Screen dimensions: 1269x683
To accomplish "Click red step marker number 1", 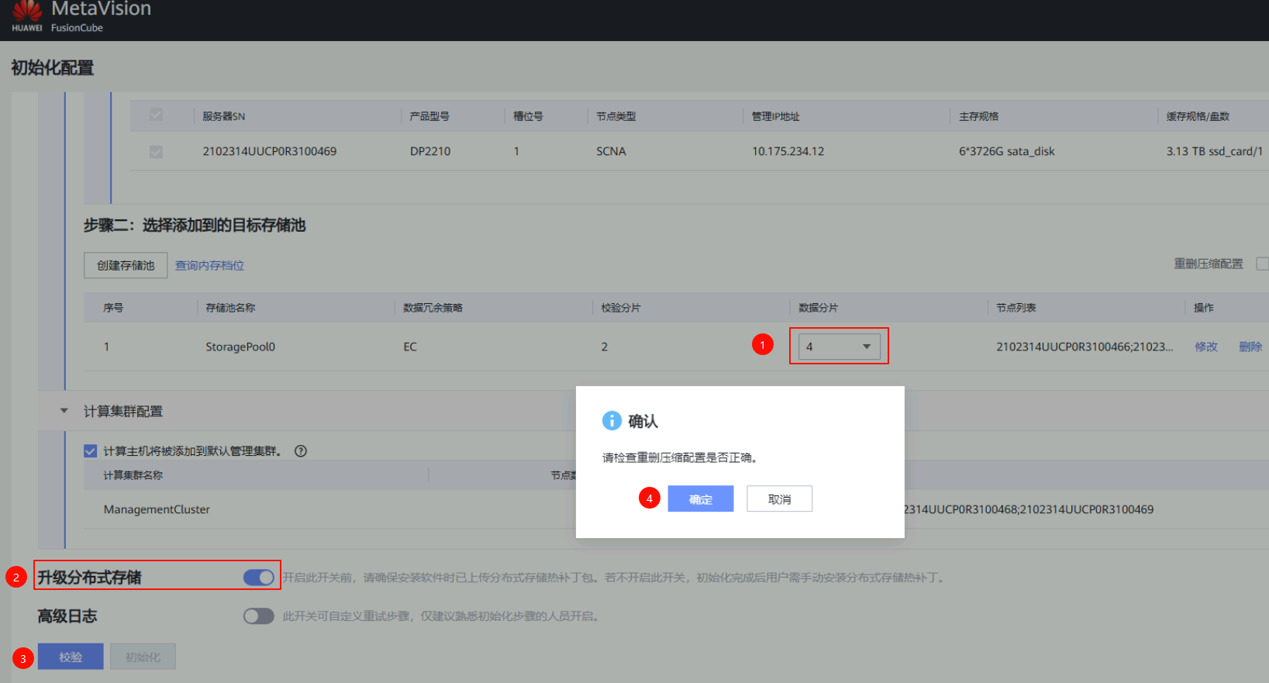I will pos(763,345).
